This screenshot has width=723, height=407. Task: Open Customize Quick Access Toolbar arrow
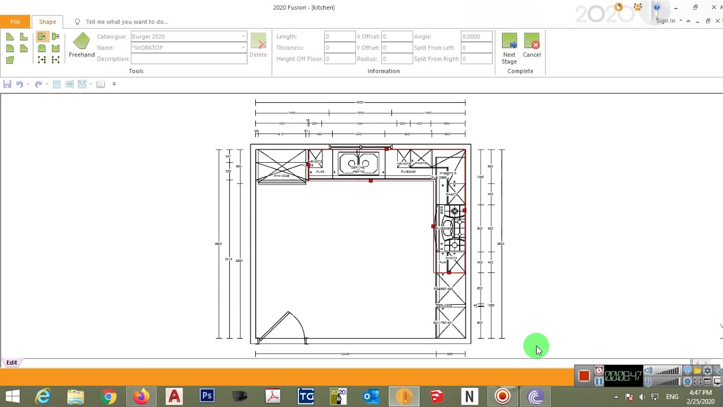pos(114,84)
